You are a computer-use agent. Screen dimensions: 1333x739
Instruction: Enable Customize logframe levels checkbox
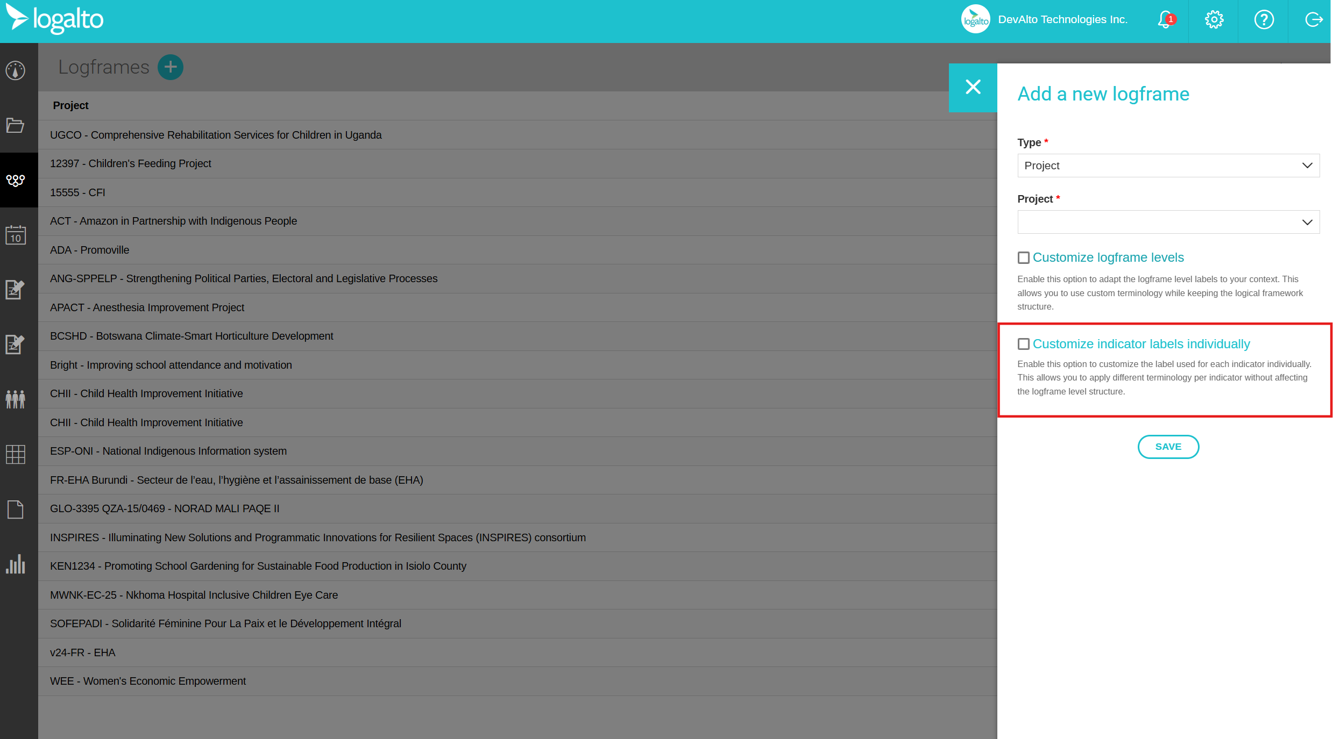pyautogui.click(x=1023, y=258)
